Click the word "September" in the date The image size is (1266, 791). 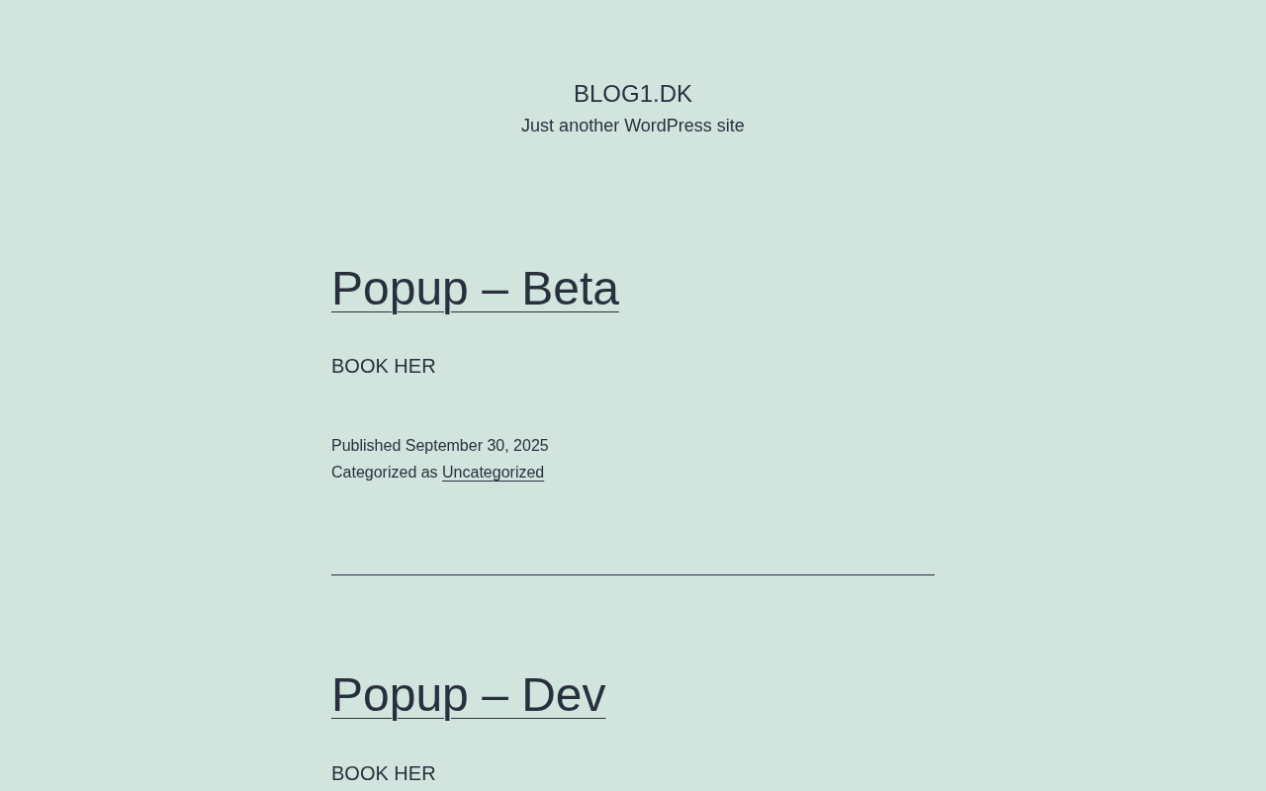coord(444,446)
